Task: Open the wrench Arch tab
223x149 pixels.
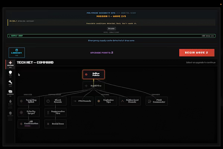Action: (10, 83)
